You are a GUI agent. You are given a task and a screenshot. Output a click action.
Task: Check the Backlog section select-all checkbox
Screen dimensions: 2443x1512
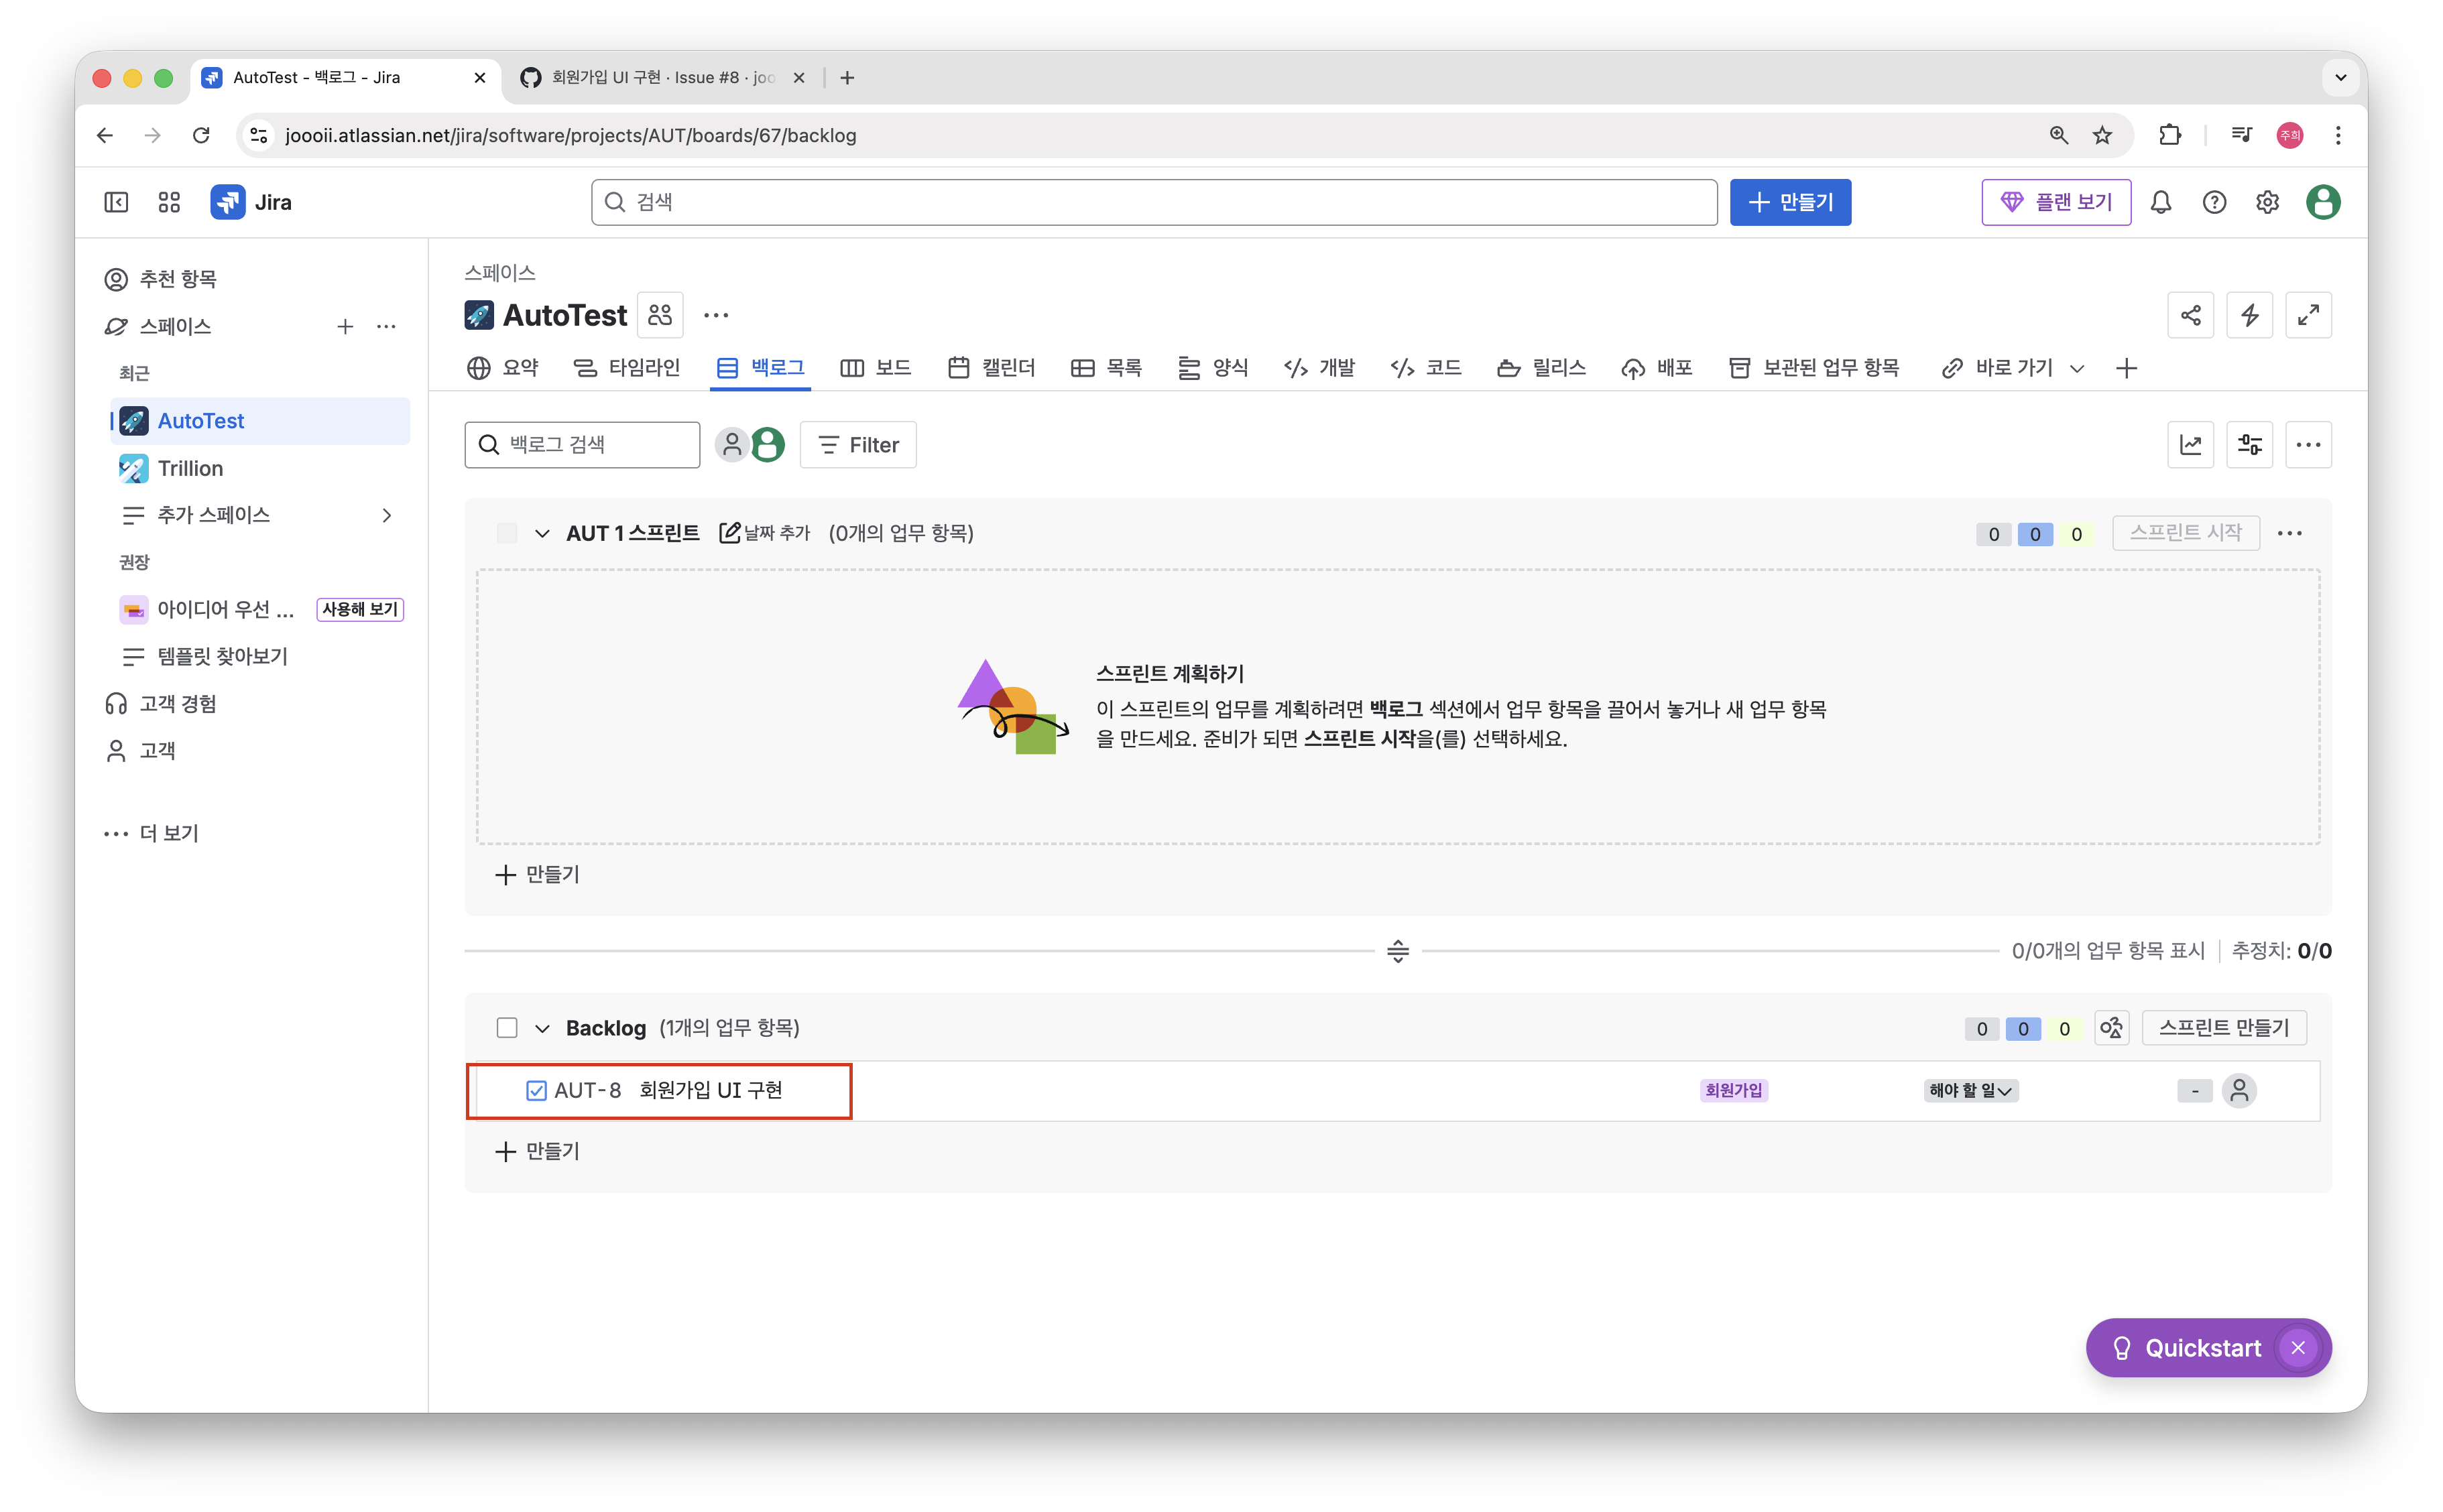507,1028
